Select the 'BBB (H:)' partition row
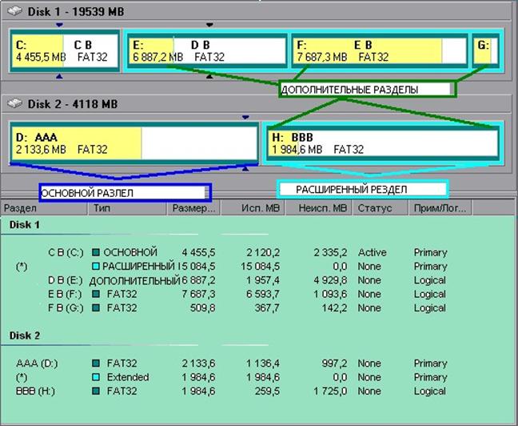 248,391
